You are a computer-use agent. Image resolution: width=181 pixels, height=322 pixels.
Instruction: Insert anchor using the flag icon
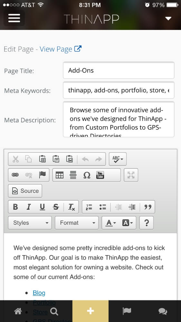pos(42,175)
